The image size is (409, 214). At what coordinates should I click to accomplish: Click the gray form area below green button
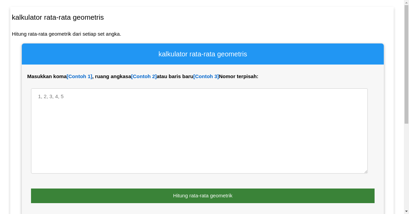(x=202, y=209)
